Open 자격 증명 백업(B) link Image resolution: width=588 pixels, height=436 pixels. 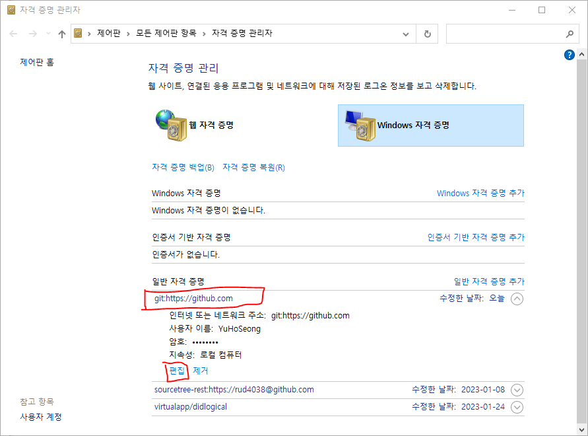pyautogui.click(x=183, y=167)
